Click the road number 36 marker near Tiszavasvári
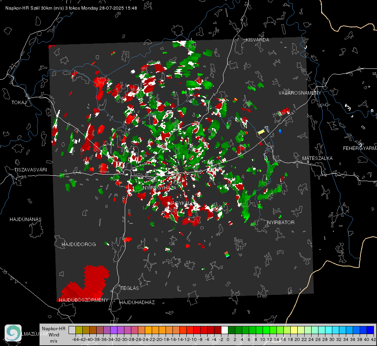This screenshot has width=377, height=346. tap(24, 177)
